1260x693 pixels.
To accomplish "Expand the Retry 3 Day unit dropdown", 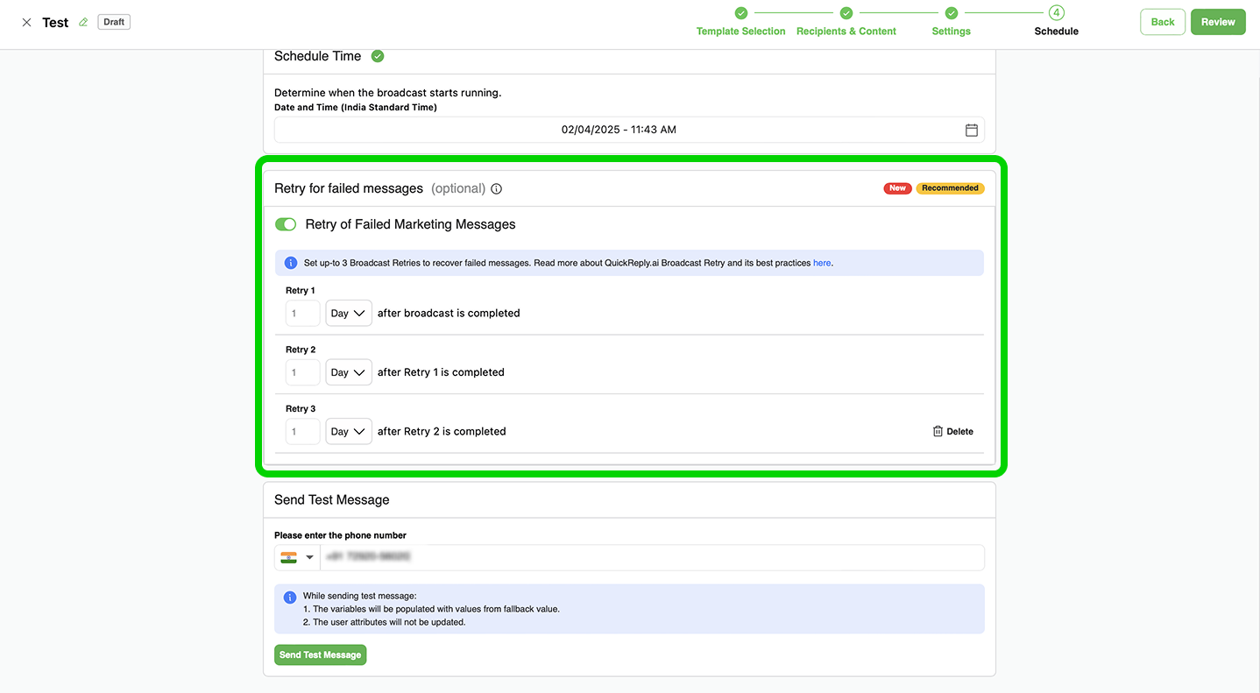I will [x=348, y=432].
